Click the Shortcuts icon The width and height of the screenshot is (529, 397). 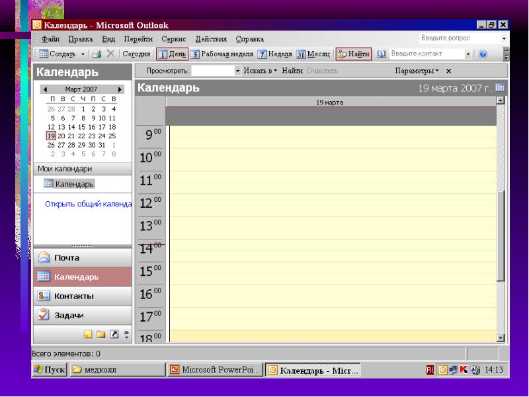pyautogui.click(x=114, y=335)
